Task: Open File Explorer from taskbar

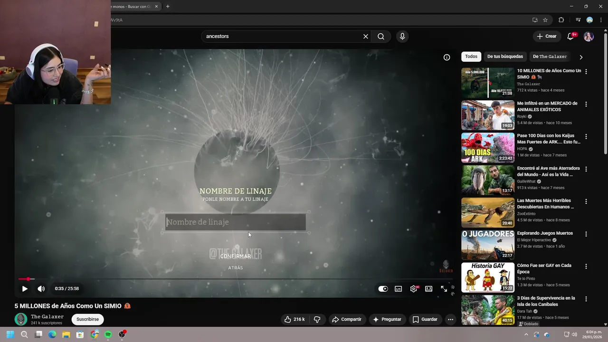Action: [x=66, y=334]
